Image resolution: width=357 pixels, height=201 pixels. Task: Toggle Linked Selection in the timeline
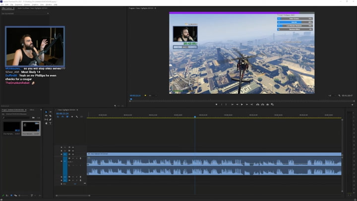coord(67,117)
